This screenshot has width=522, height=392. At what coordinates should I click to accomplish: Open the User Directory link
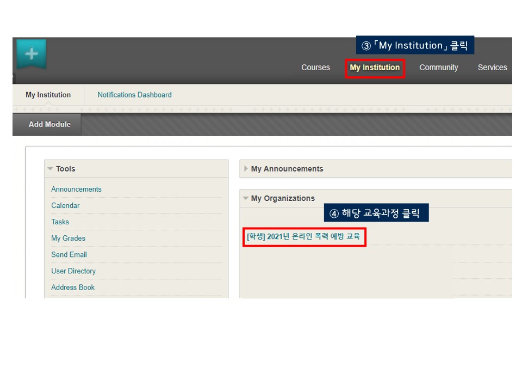coord(73,271)
